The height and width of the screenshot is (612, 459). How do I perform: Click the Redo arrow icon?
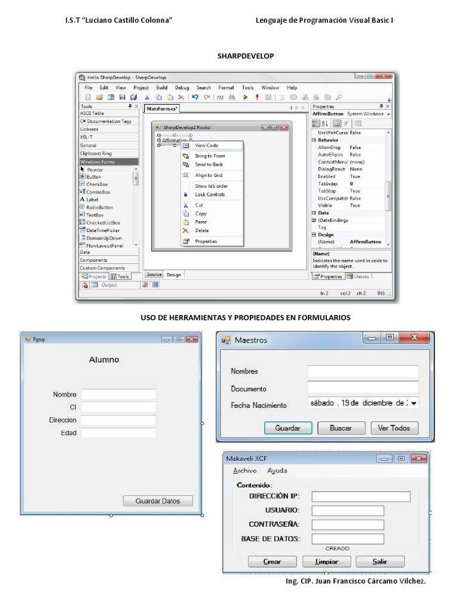tap(207, 97)
